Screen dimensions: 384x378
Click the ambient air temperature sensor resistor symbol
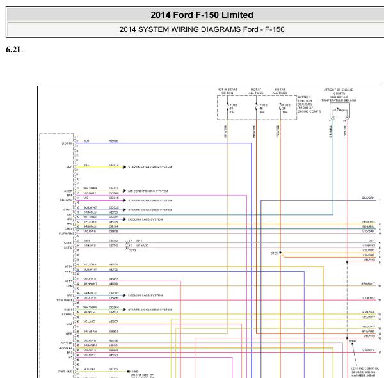pos(340,109)
